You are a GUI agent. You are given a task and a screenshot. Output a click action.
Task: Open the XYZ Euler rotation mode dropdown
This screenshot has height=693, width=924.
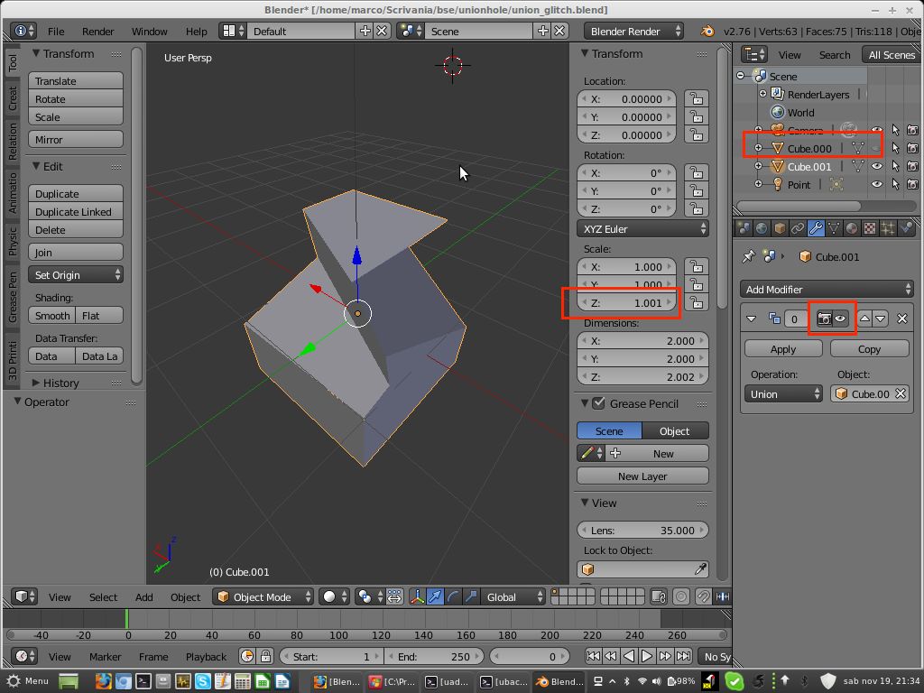[642, 228]
